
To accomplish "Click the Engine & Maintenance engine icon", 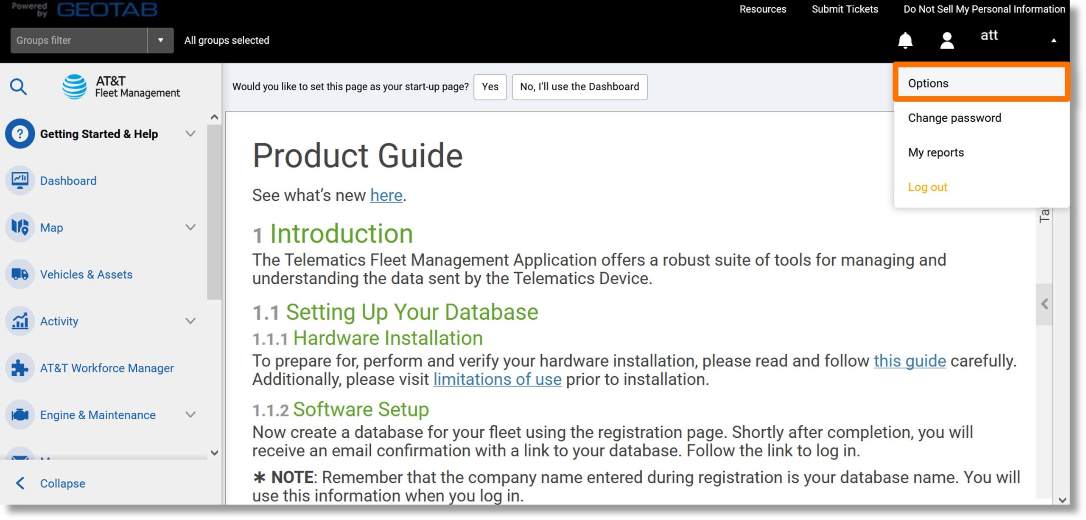I will coord(20,414).
